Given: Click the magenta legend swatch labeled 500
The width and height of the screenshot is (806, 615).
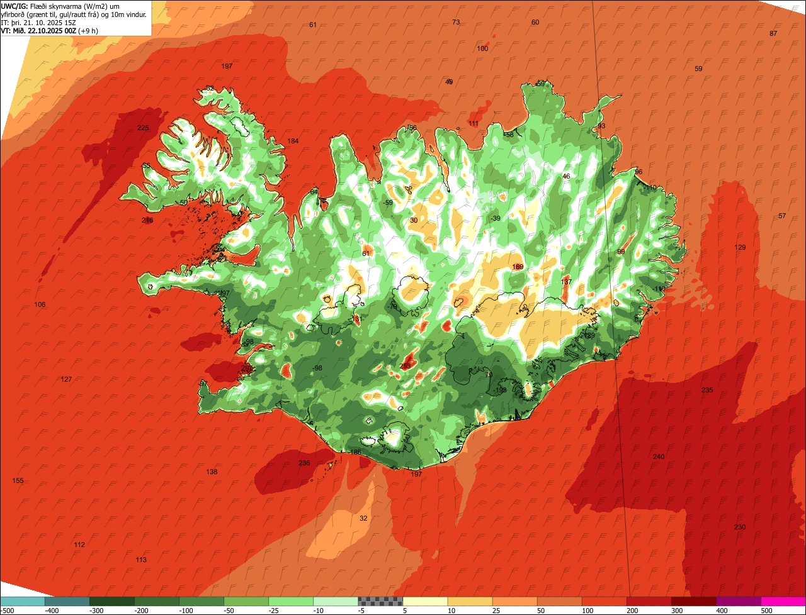Looking at the screenshot, I should point(783,601).
